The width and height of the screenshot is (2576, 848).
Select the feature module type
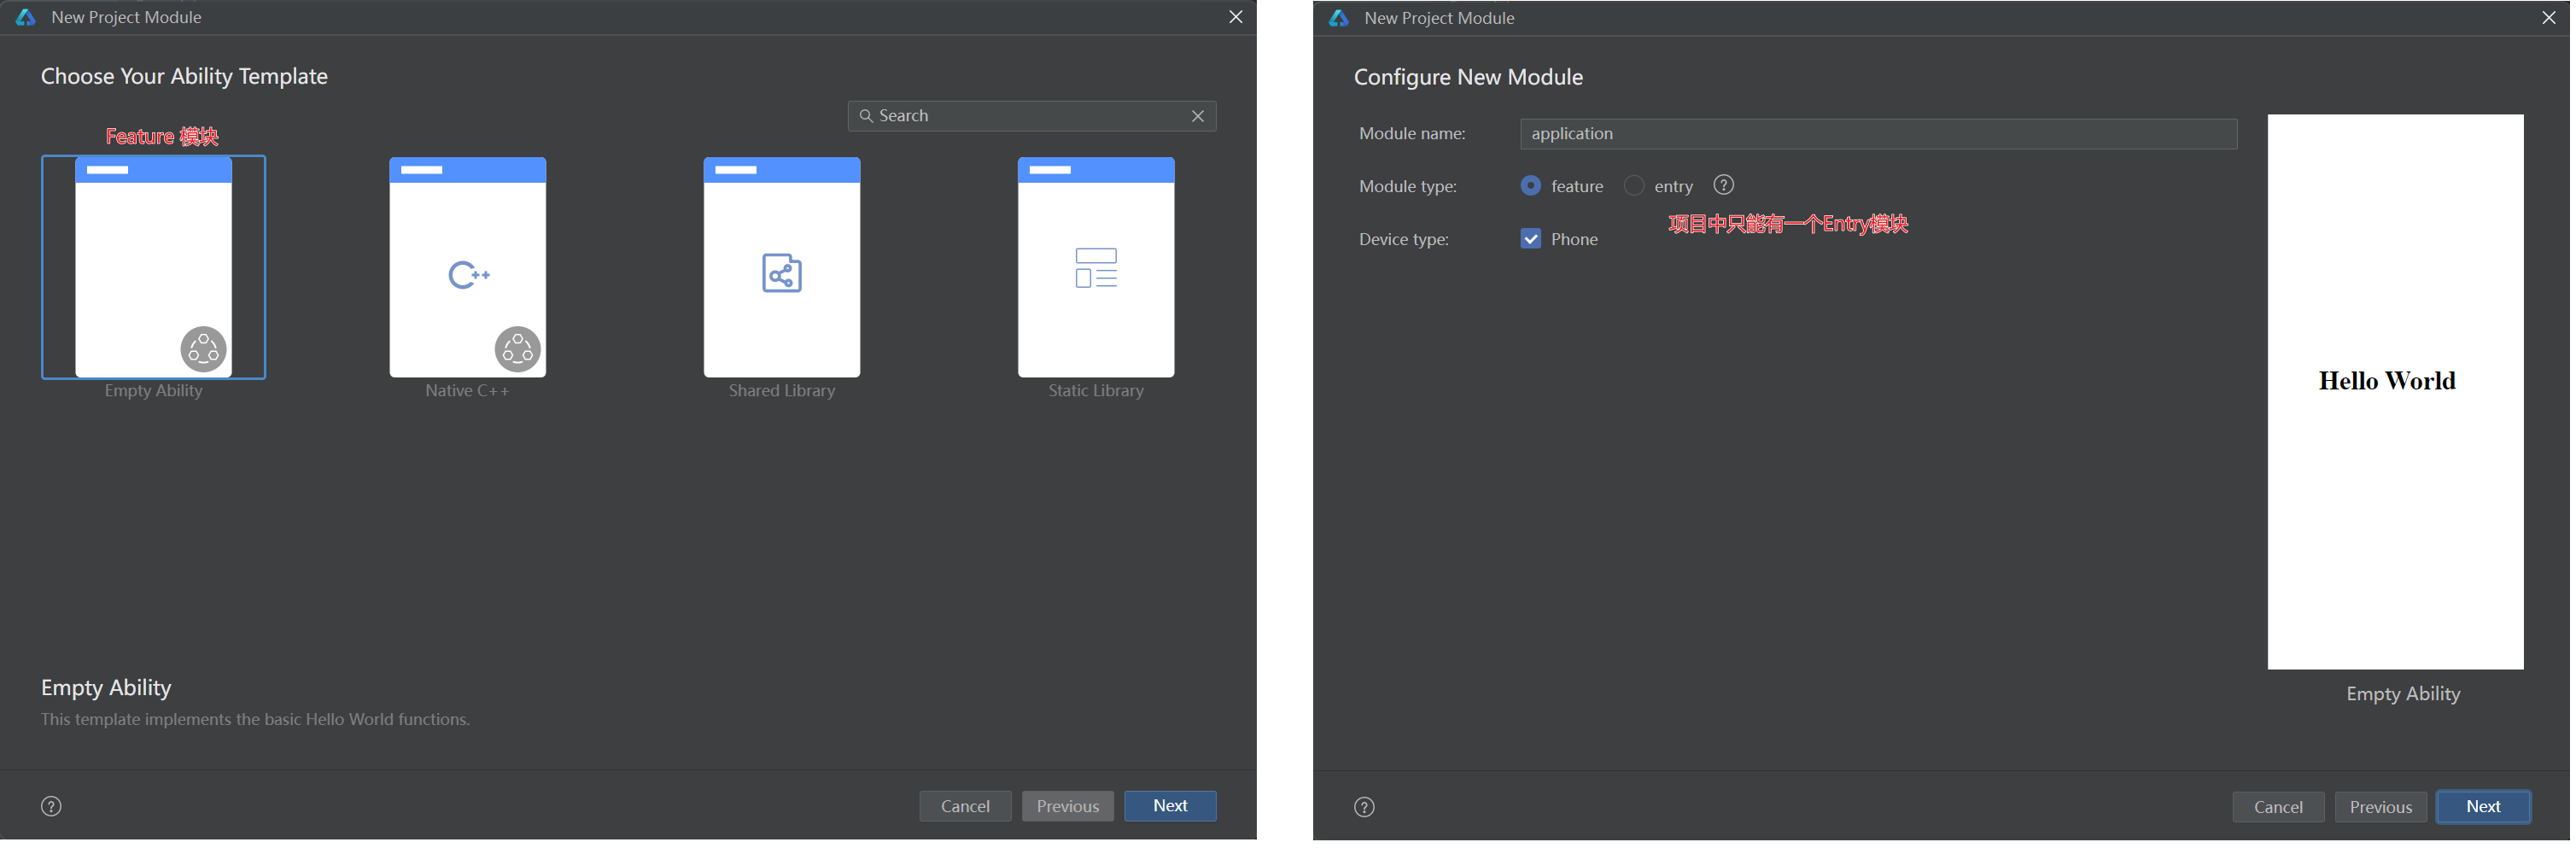pos(1530,186)
